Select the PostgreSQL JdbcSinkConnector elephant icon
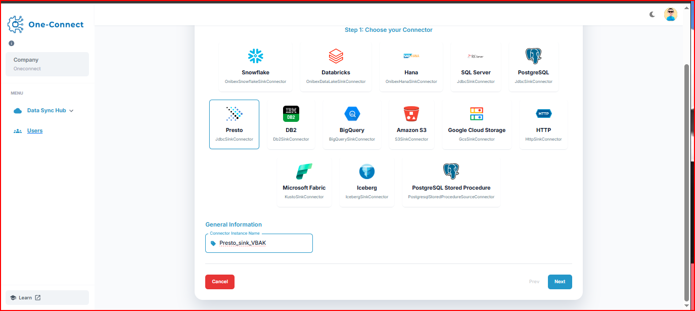The image size is (695, 311). (x=534, y=56)
